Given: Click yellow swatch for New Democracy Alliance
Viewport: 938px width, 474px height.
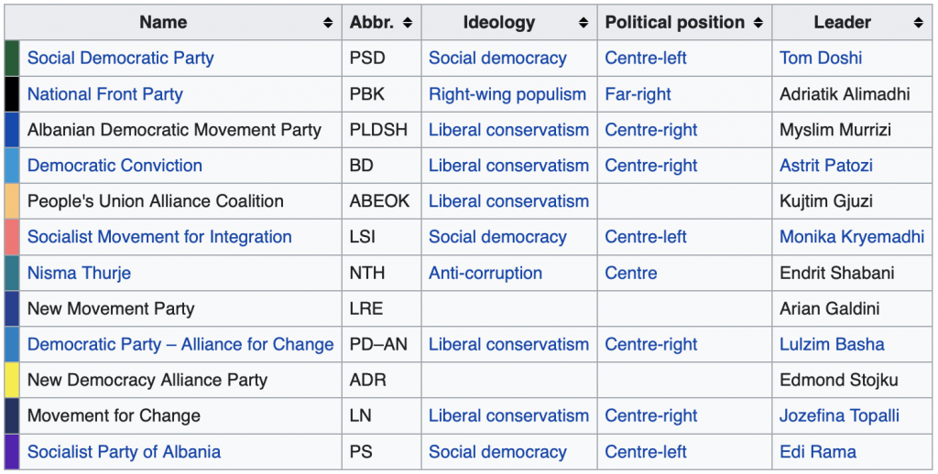Looking at the screenshot, I should coord(11,381).
